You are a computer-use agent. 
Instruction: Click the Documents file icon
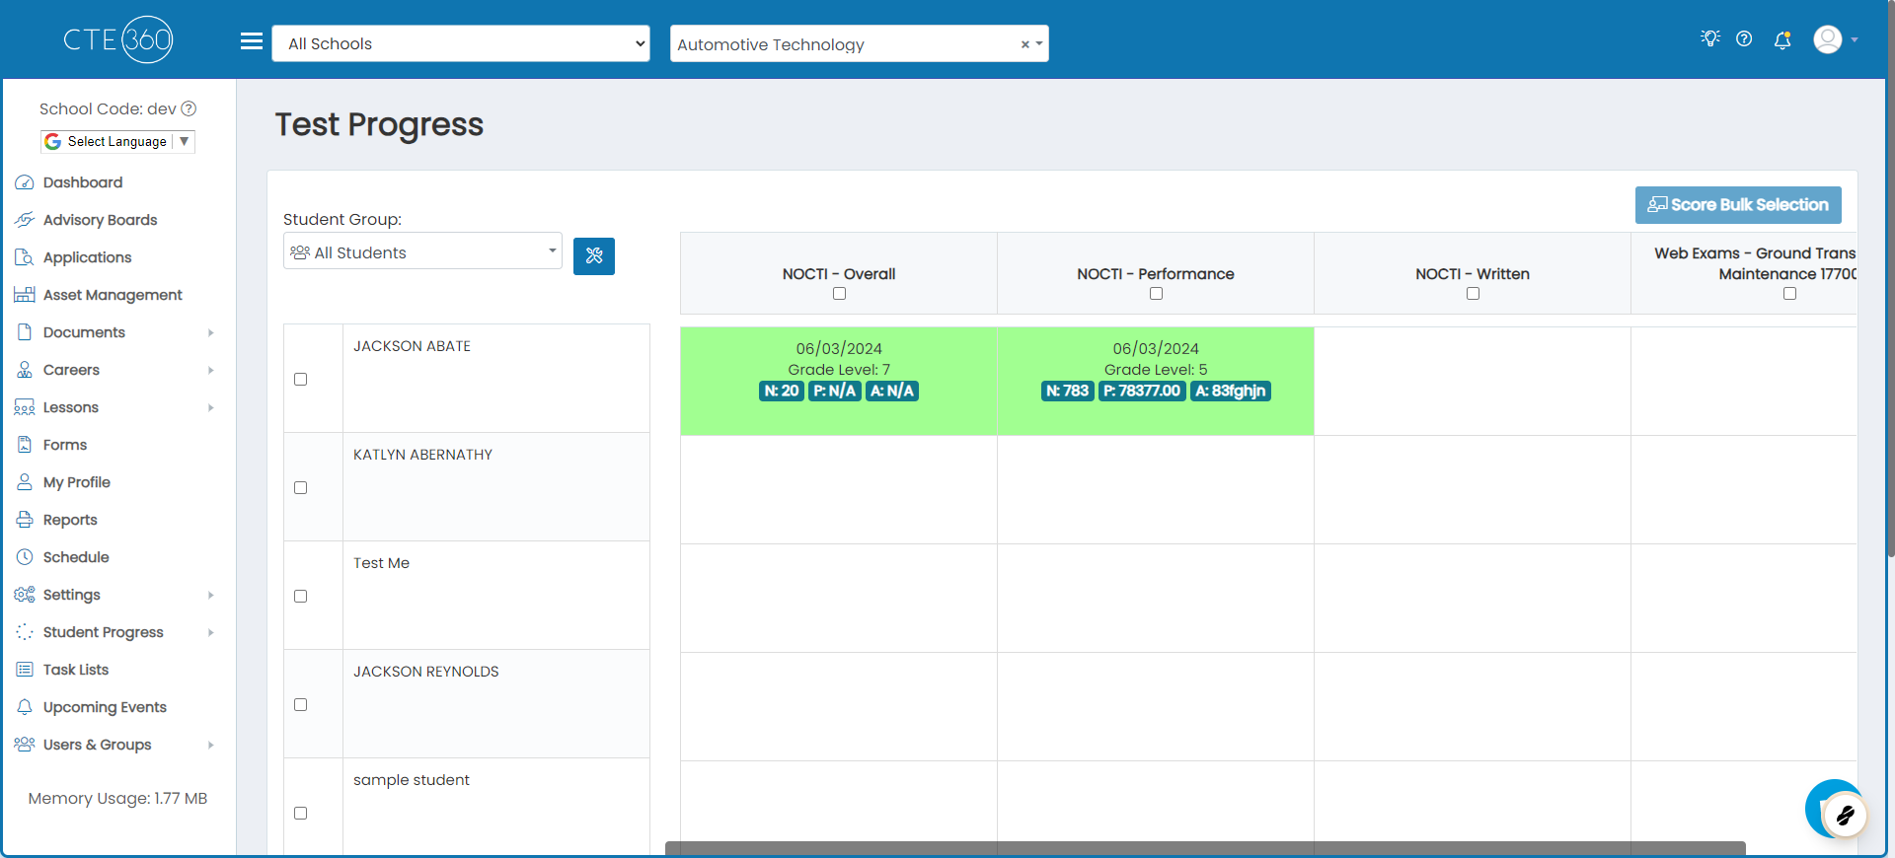pyautogui.click(x=25, y=332)
